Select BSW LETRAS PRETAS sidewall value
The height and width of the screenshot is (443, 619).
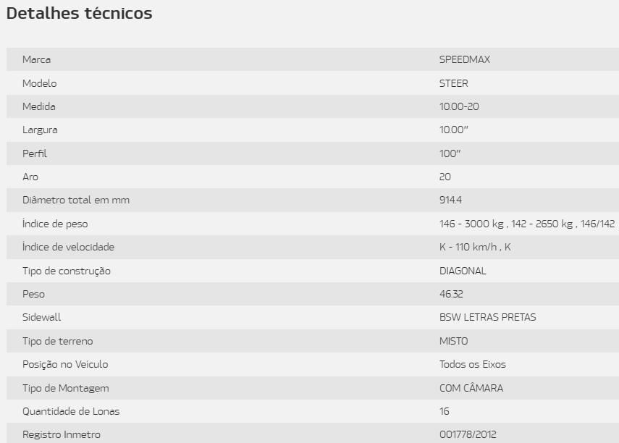click(x=487, y=318)
